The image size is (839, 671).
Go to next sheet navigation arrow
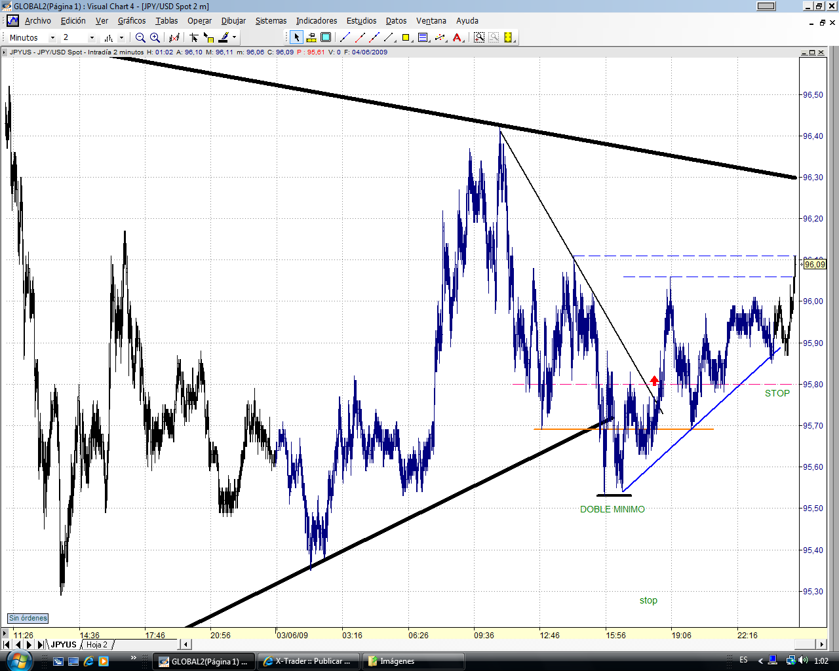pos(29,645)
